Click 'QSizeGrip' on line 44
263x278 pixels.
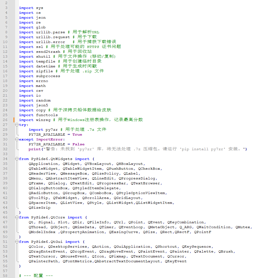39,208
